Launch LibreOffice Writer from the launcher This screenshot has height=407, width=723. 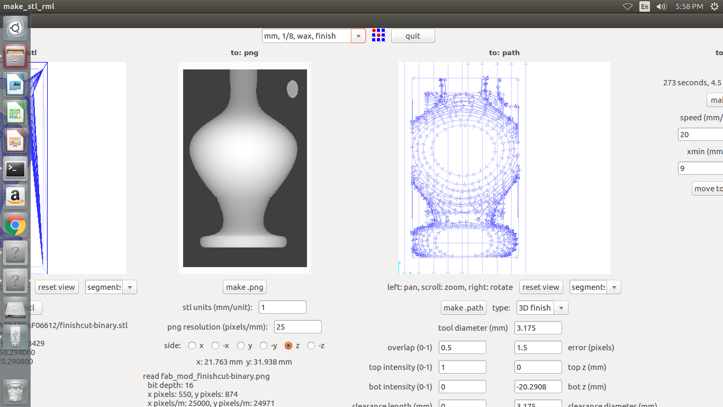(15, 85)
